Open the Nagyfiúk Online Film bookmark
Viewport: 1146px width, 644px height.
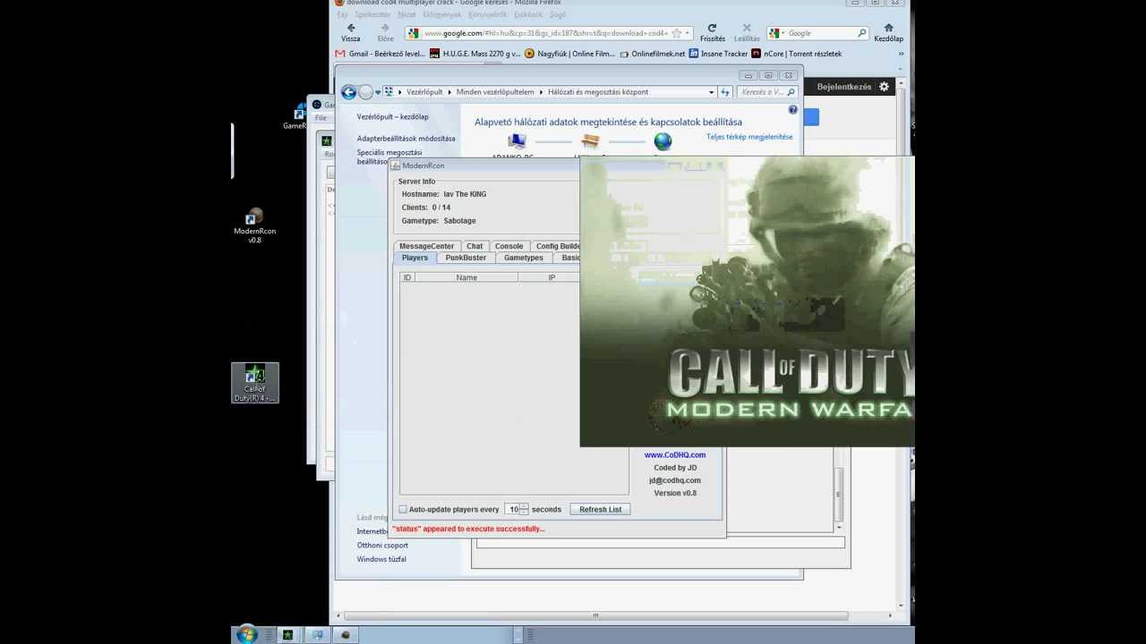tap(569, 54)
